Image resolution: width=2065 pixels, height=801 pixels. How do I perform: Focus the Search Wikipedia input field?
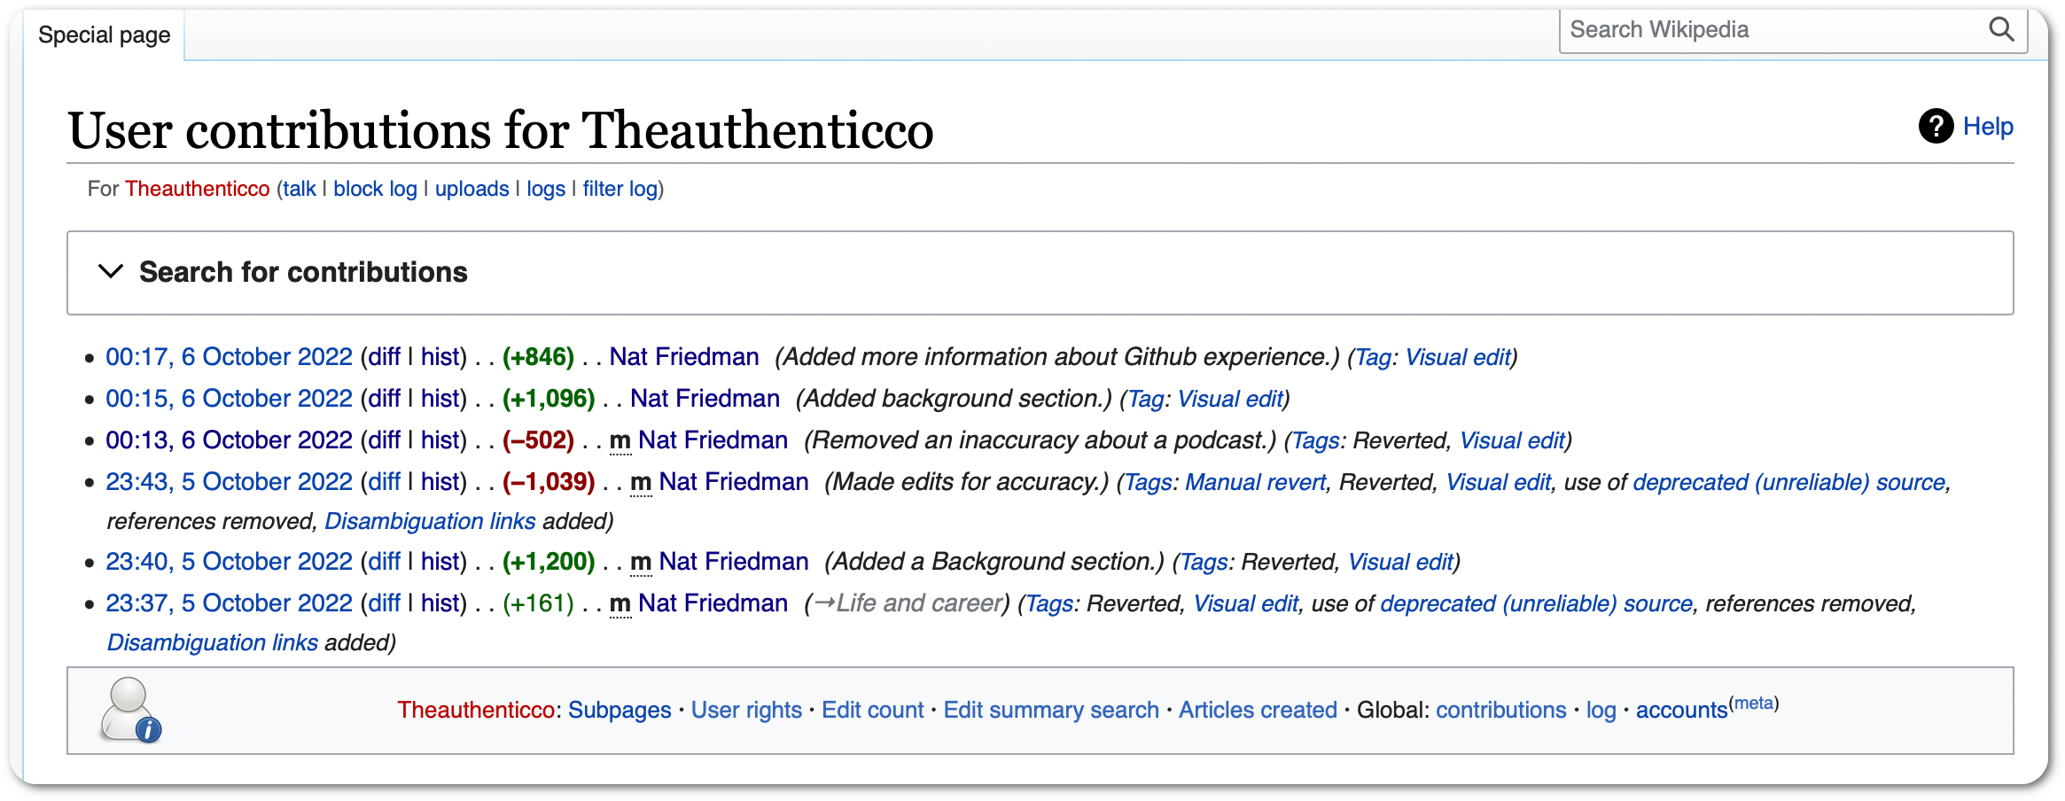(x=1773, y=30)
